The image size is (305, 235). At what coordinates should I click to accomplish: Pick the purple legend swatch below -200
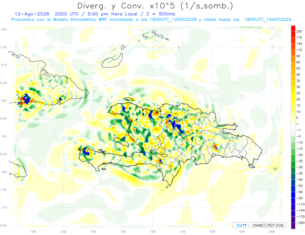pos(293,226)
